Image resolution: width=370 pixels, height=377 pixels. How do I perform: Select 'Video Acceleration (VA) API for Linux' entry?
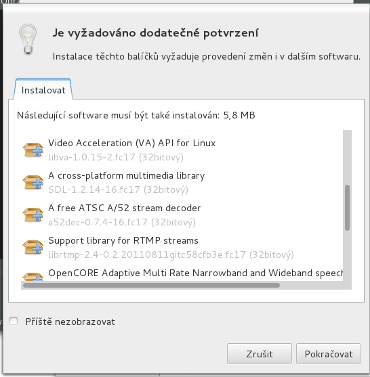pos(182,150)
